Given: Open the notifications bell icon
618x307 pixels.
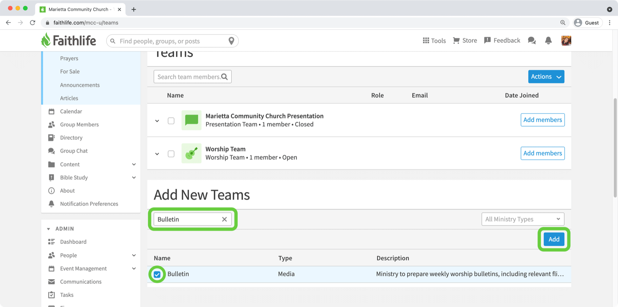Looking at the screenshot, I should tap(548, 41).
